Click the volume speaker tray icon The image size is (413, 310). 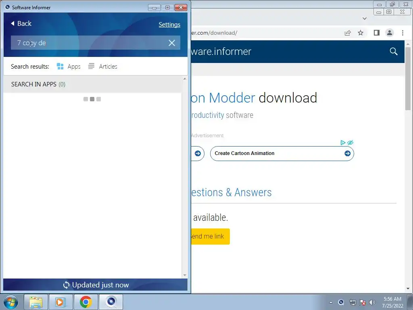372,302
